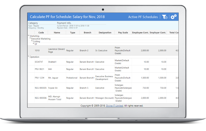This screenshot has width=206, height=131.
Task: Sort by the Type column header
Action: [x=73, y=33]
